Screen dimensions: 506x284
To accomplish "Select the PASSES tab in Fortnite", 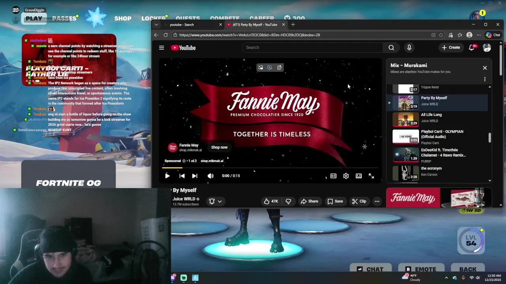I will tap(64, 18).
